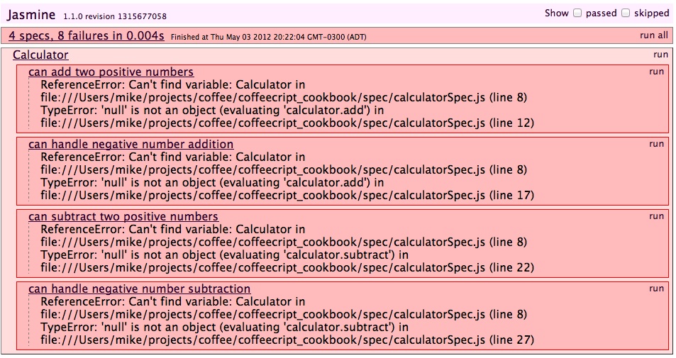Open the Calculator suite link

point(40,55)
